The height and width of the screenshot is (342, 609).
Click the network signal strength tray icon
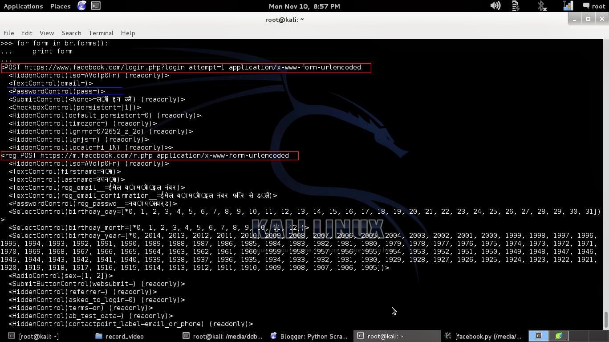tap(567, 6)
